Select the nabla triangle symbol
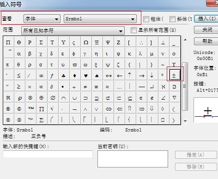Image resolution: width=218 pixels, height=179 pixels. [x=174, y=98]
